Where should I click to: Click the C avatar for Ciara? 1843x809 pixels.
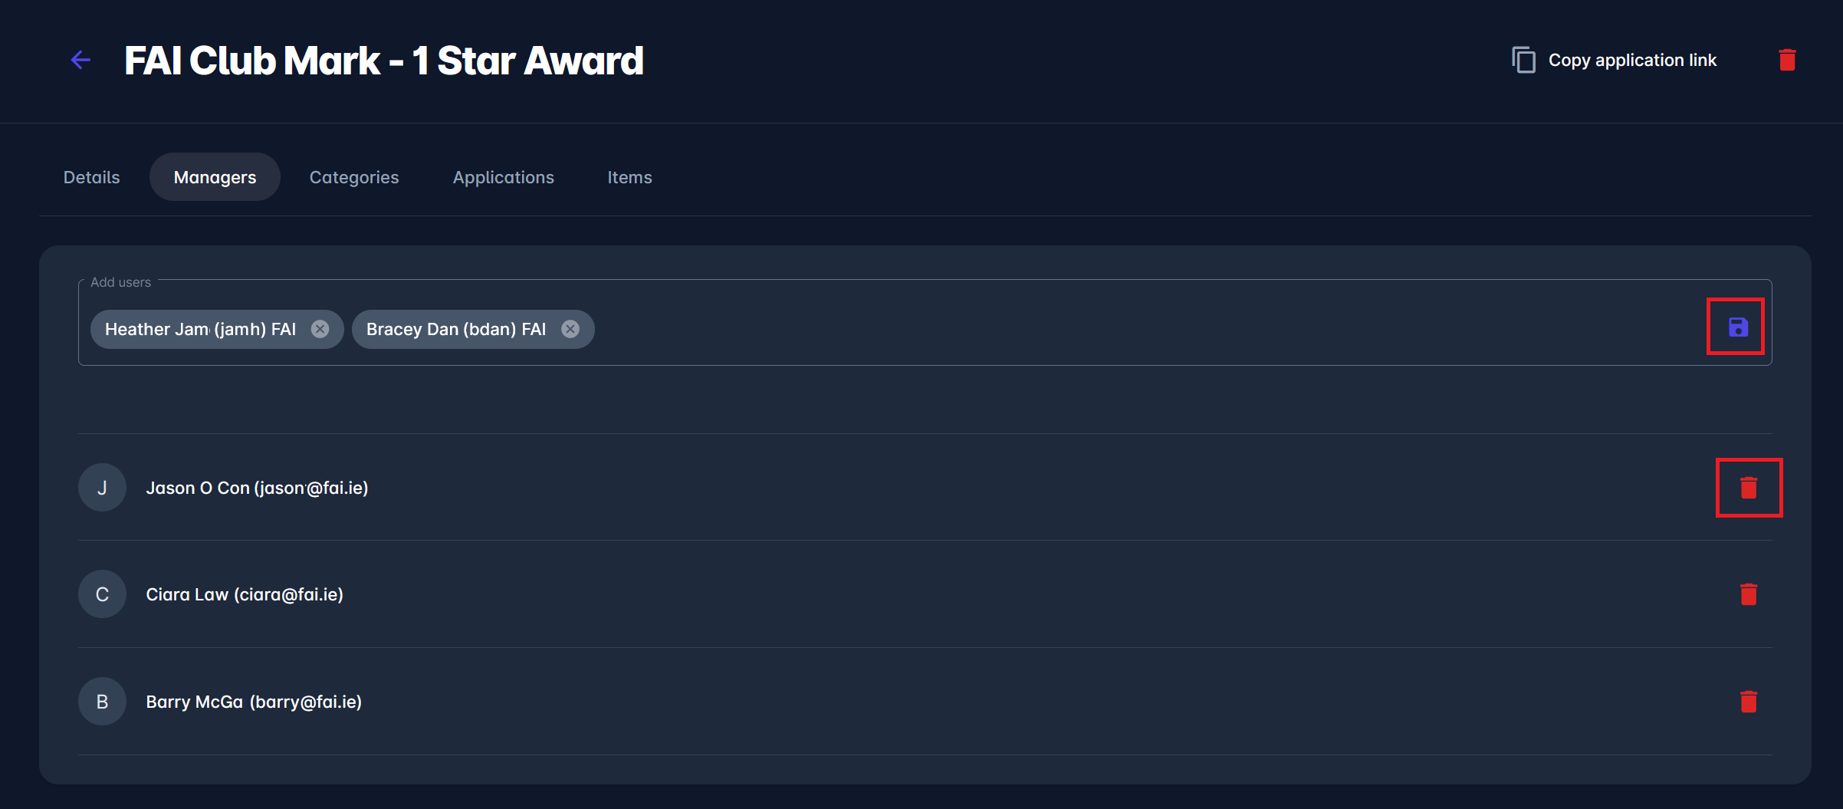point(102,594)
